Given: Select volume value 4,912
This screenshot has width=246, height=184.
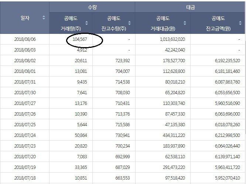Looking at the screenshot, I should pos(82,50).
